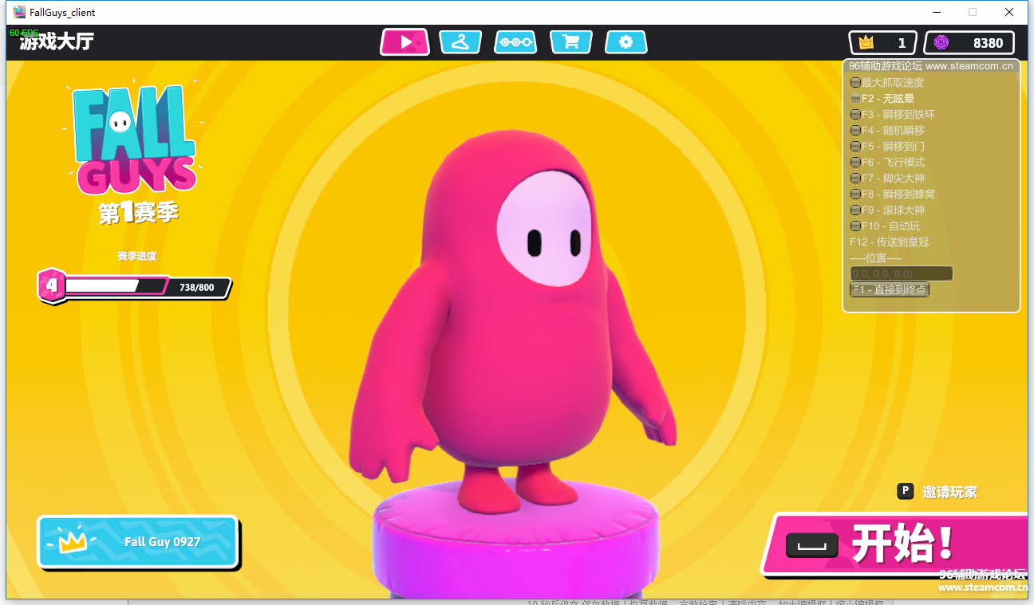Open the Settings gear icon
Viewport: 1034px width, 605px height.
tap(626, 42)
